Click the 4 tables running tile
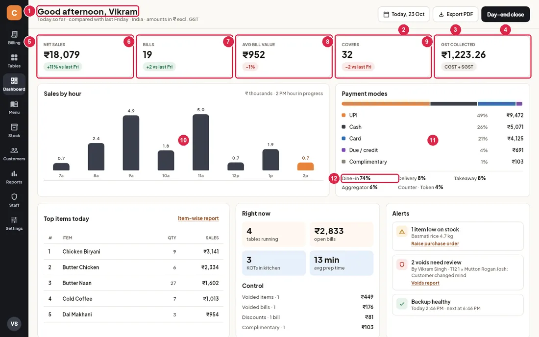Screen dimensions: 539x337 point(273,234)
